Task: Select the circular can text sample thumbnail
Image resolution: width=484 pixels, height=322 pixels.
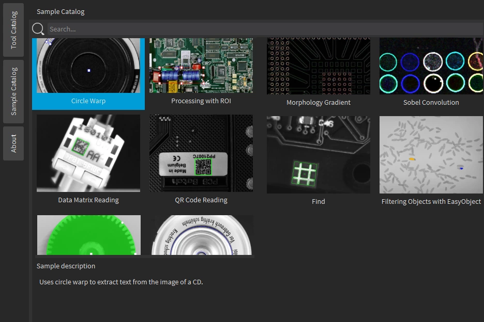Action: [201, 235]
